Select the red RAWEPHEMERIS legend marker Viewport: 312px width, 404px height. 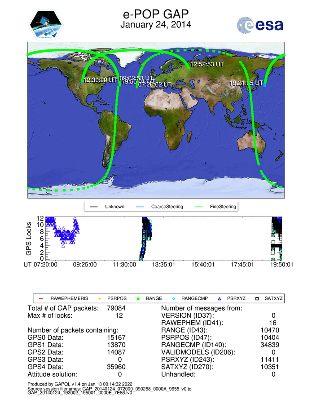point(41,298)
